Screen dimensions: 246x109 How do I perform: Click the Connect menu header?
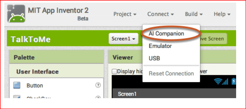click(161, 14)
